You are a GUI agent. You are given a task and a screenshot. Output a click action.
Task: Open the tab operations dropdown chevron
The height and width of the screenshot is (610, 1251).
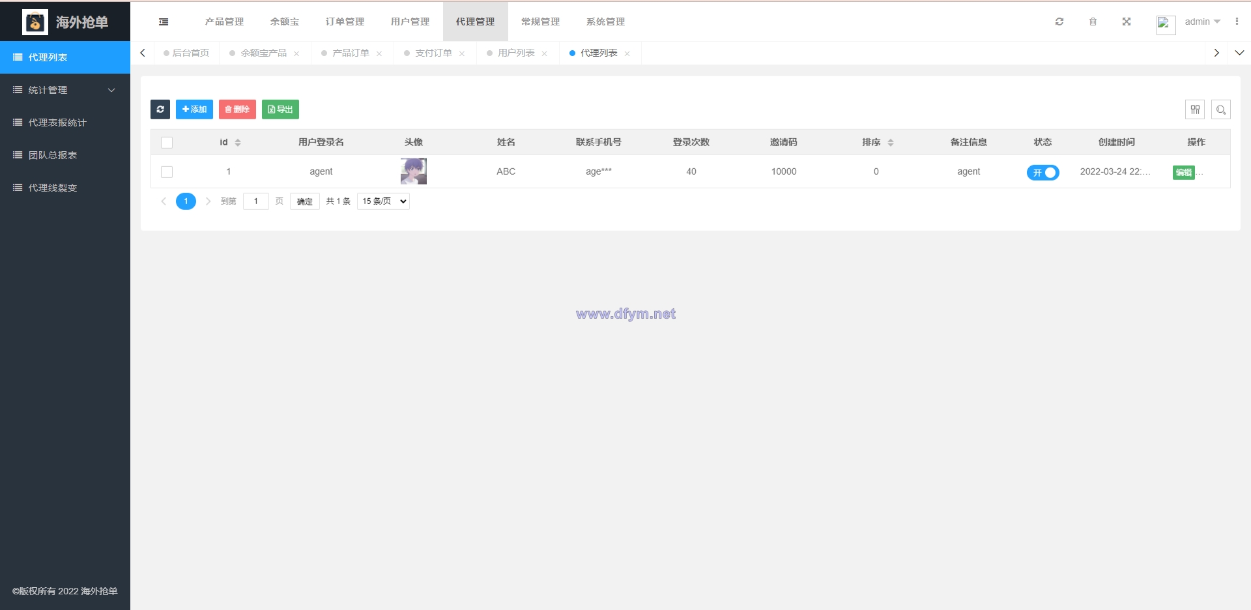point(1239,53)
